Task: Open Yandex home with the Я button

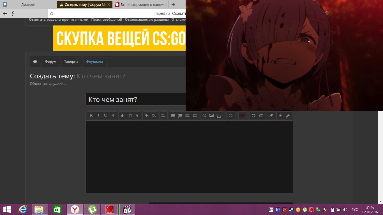Action: click(13, 13)
